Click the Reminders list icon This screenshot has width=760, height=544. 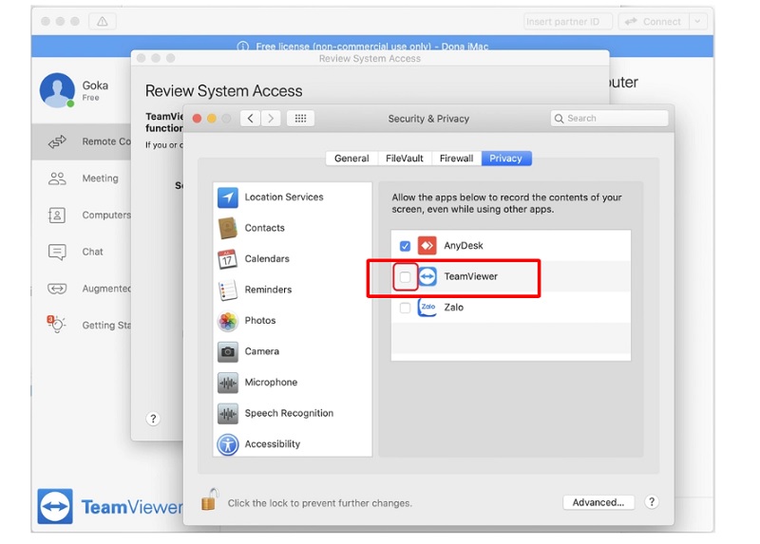point(227,291)
